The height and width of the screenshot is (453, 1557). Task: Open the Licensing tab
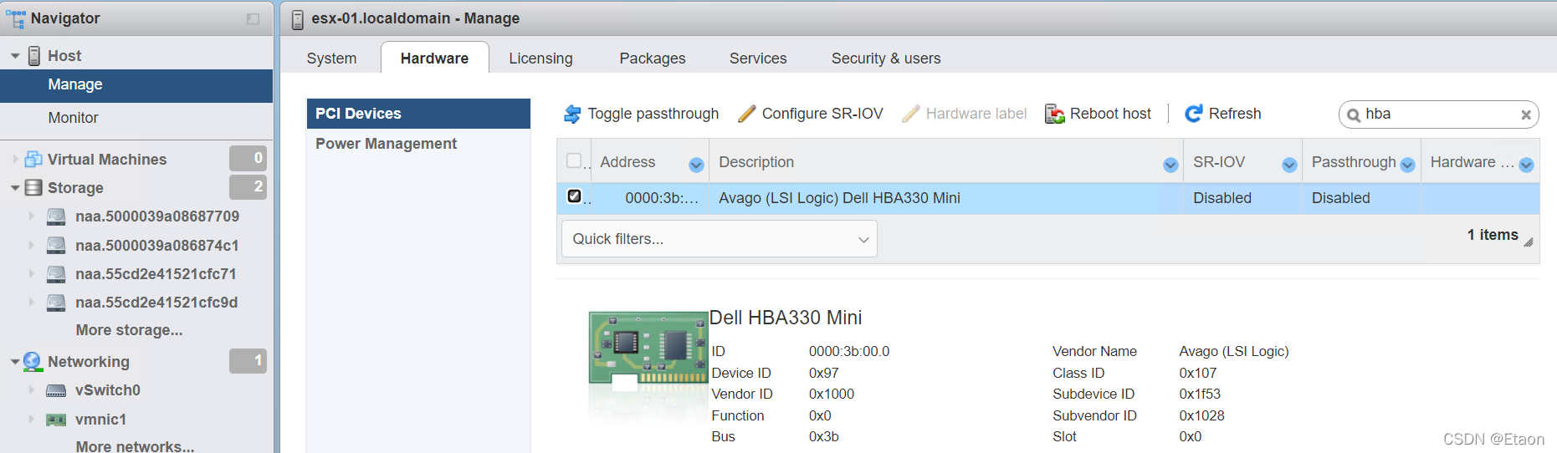540,59
